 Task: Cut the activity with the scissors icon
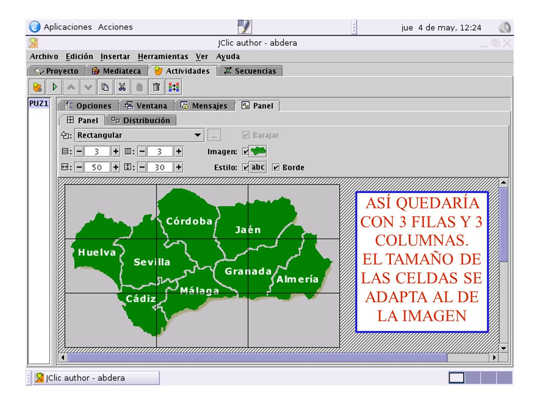(122, 87)
